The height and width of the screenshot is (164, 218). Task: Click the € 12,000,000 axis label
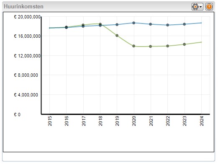[x=27, y=56]
